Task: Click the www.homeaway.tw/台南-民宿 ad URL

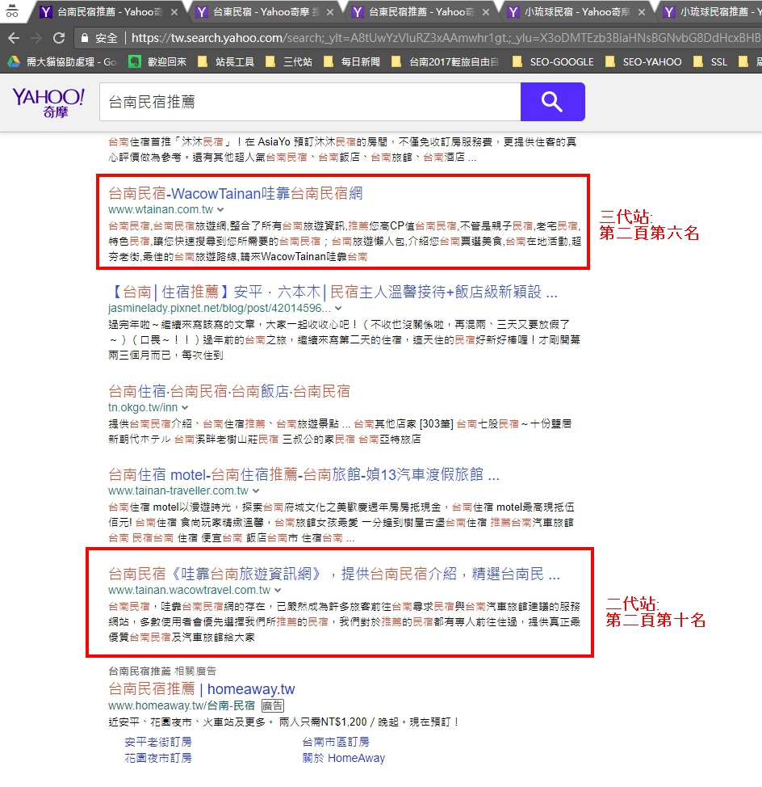Action: pyautogui.click(x=182, y=705)
